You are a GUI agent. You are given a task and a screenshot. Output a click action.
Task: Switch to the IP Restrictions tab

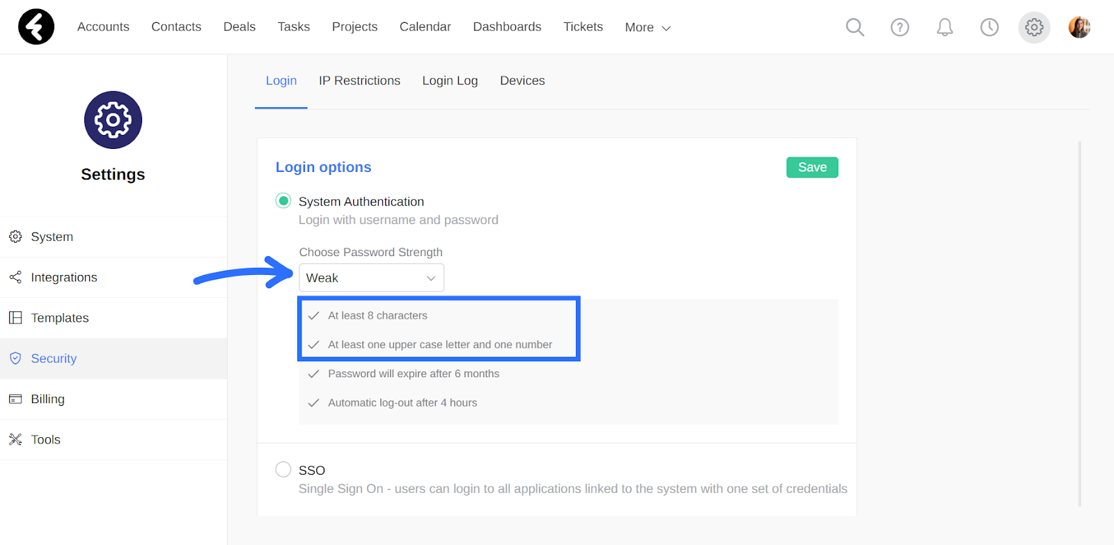coord(359,81)
